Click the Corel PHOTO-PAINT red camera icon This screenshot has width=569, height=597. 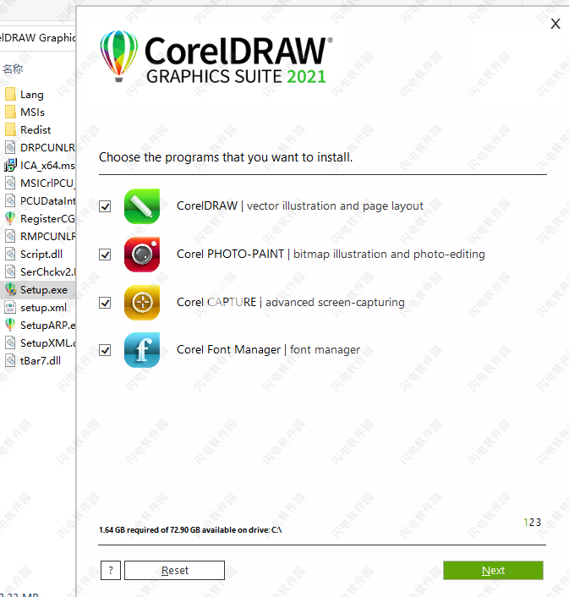(141, 255)
